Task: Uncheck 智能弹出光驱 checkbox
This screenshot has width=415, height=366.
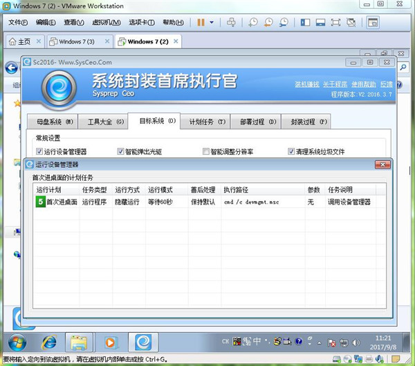Action: 120,151
